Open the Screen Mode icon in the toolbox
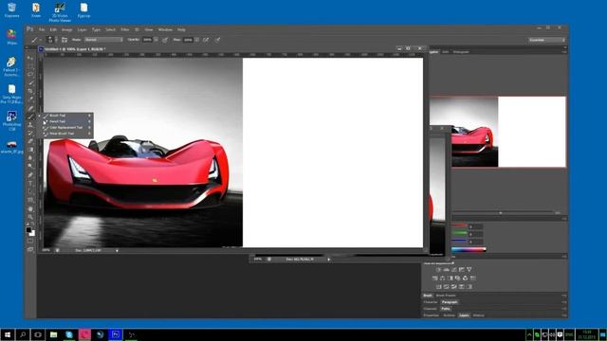This screenshot has height=341, width=607. (30, 249)
